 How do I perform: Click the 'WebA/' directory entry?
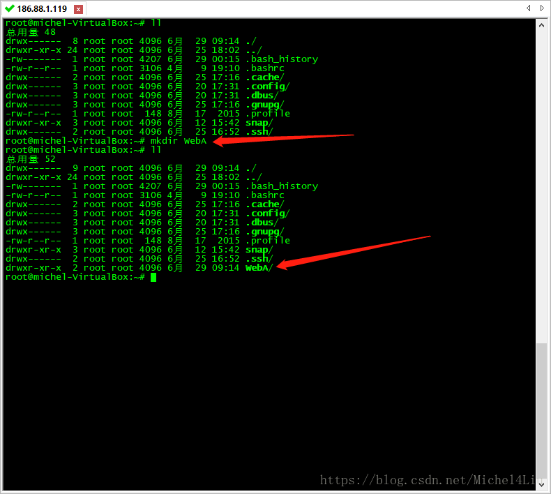coord(259,268)
